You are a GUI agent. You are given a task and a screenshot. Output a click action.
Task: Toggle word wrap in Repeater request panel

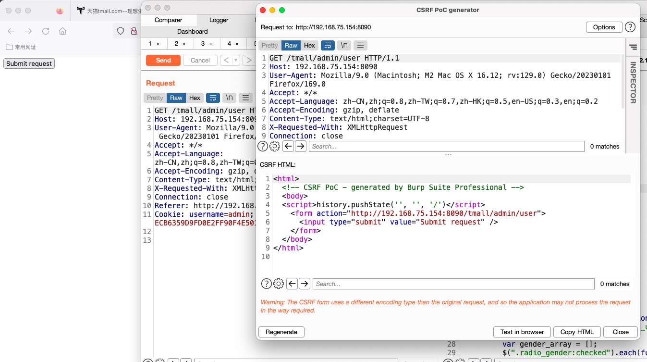(x=213, y=98)
